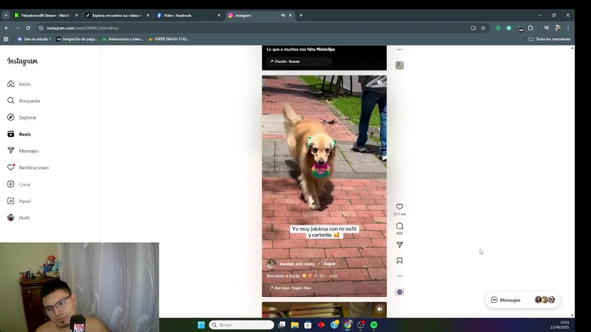
Task: Open the Bee Gees audio thumbnail beside reel
Action: 399,292
